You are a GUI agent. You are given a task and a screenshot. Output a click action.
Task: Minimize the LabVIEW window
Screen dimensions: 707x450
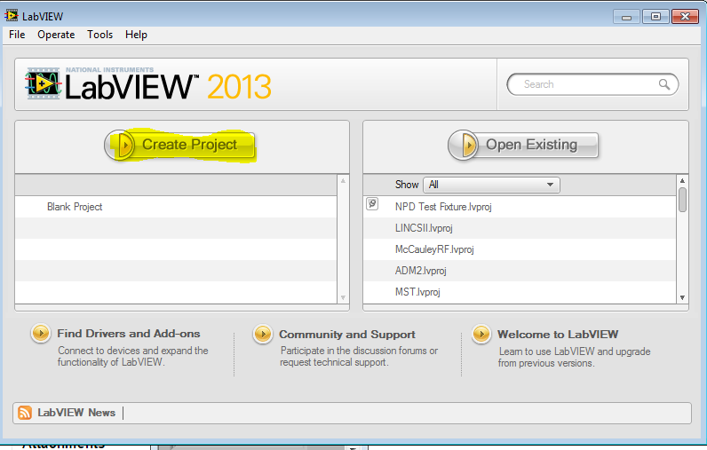(626, 17)
